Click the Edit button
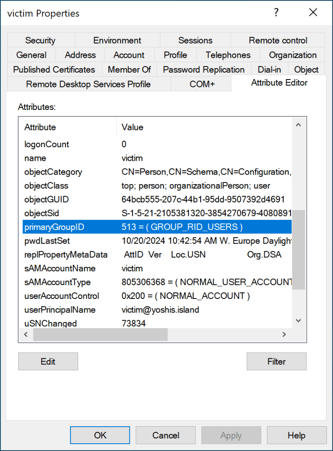 [48, 361]
